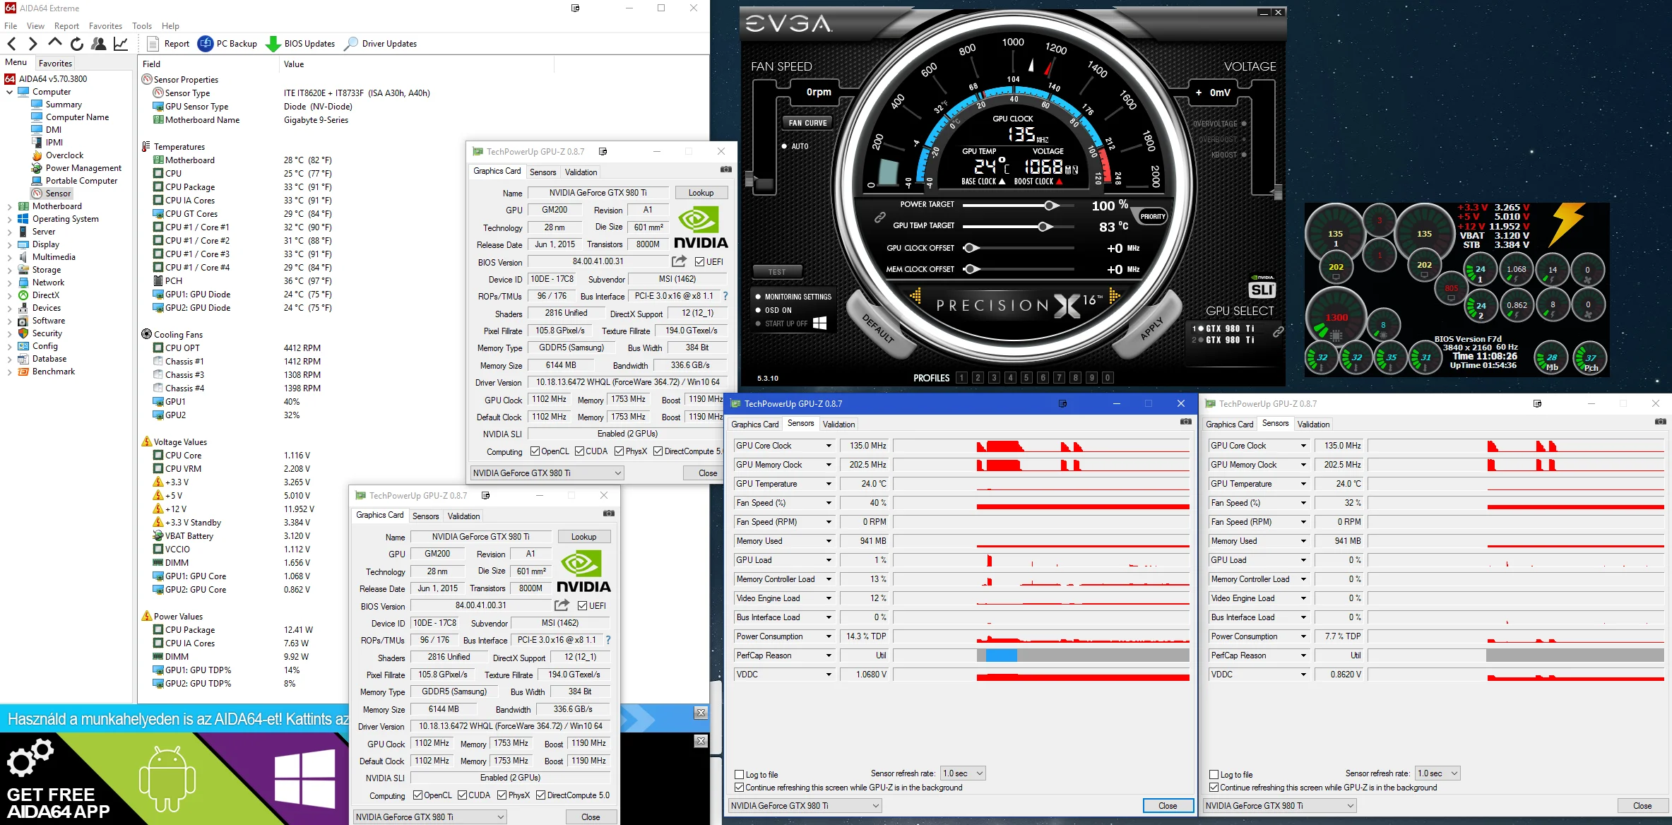Open PC Backup in AIDA64 toolbar
This screenshot has height=825, width=1672.
[227, 44]
